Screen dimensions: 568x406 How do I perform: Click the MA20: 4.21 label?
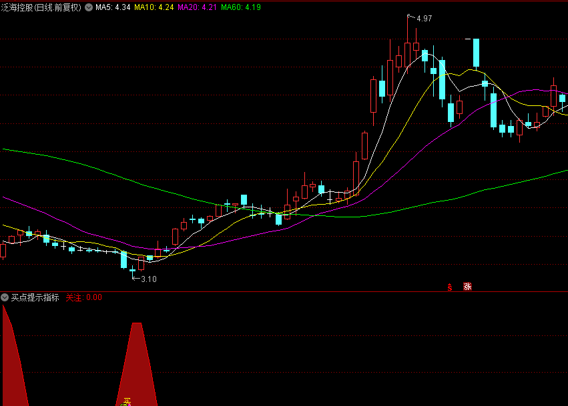tap(197, 7)
